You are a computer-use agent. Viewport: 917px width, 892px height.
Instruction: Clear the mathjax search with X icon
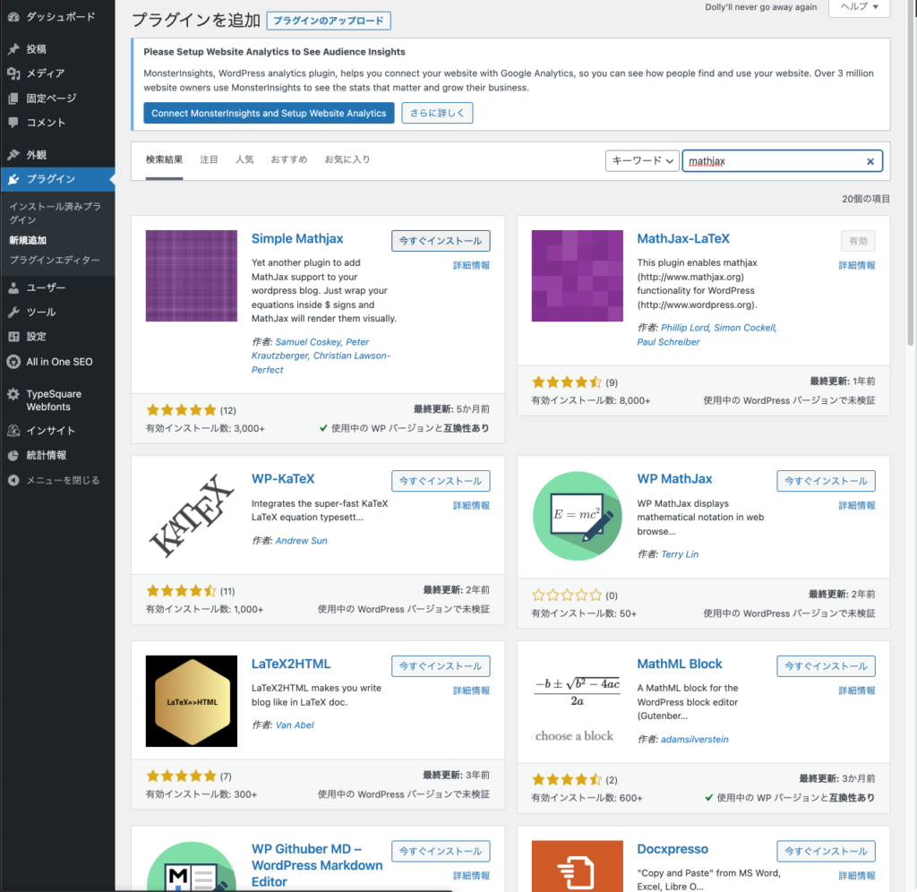pos(870,161)
